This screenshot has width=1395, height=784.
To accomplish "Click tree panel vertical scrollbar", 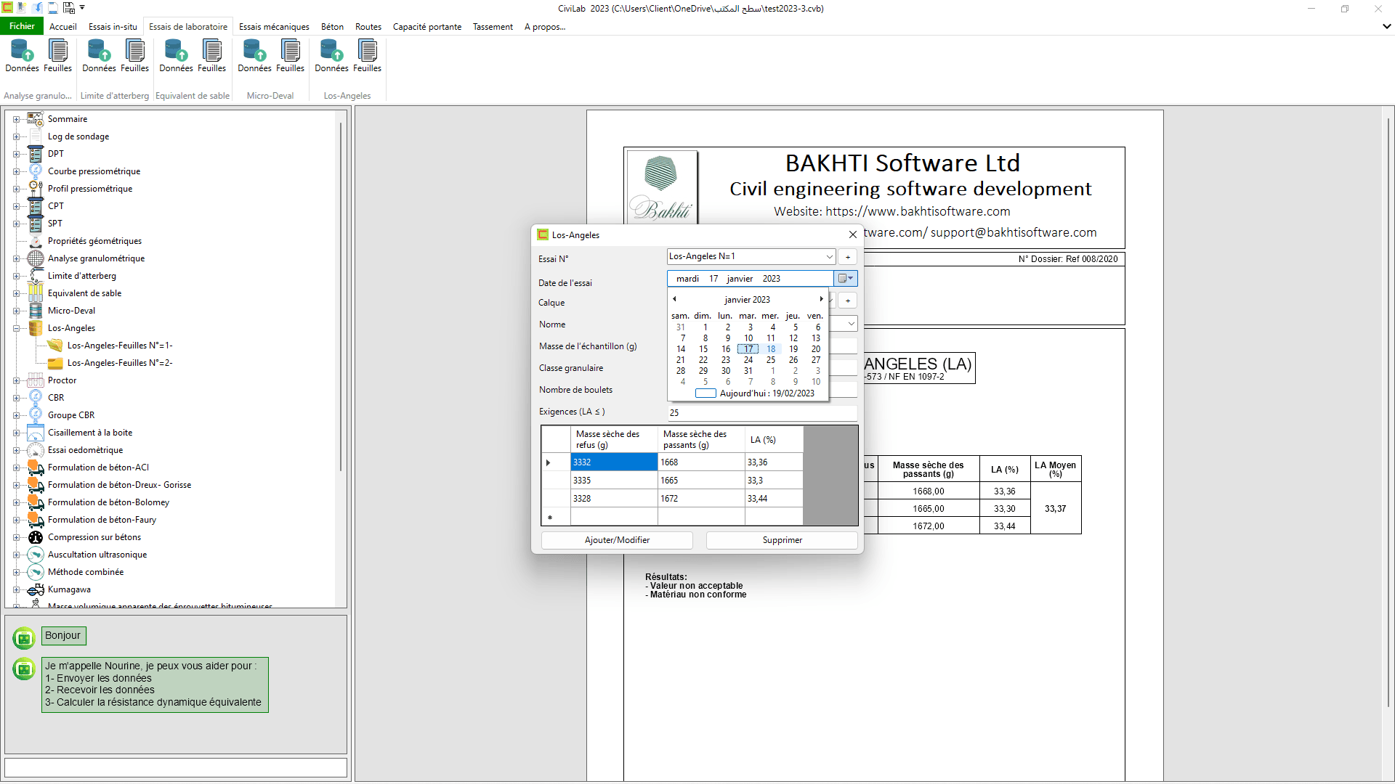I will pos(340,298).
